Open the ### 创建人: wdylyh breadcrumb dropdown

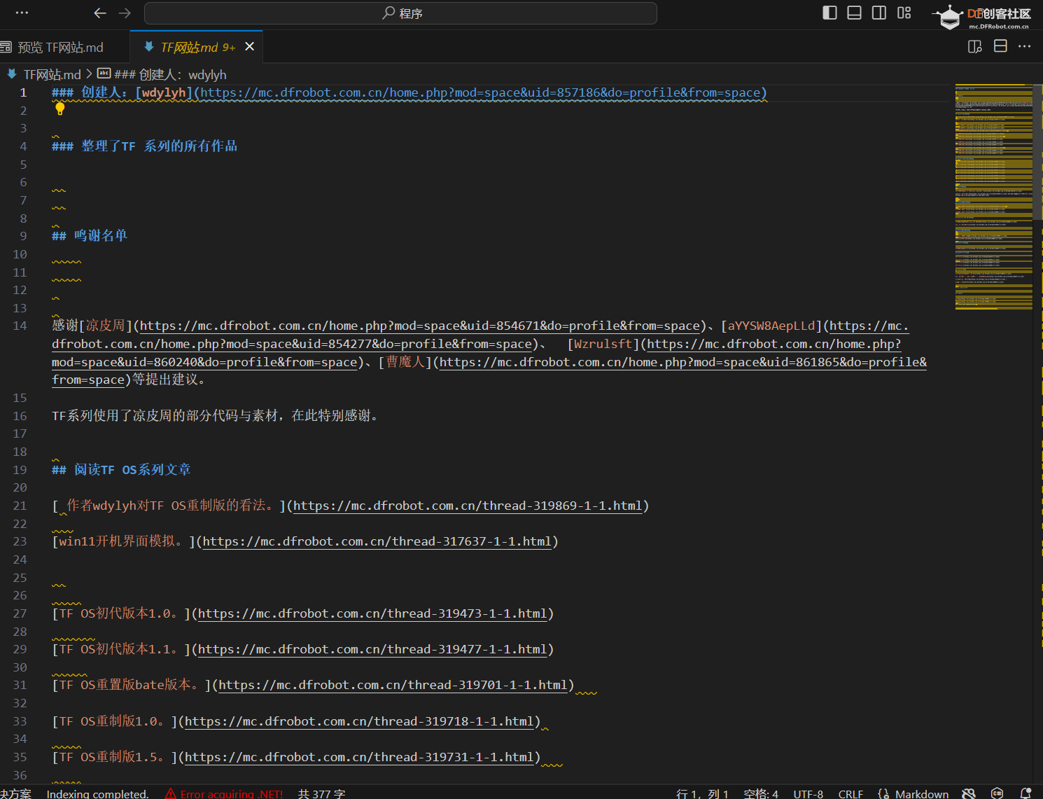pos(170,74)
